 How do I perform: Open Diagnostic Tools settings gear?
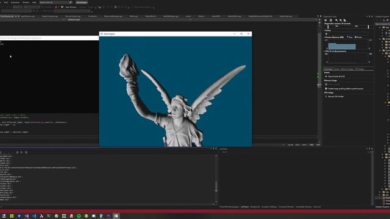tap(326, 20)
